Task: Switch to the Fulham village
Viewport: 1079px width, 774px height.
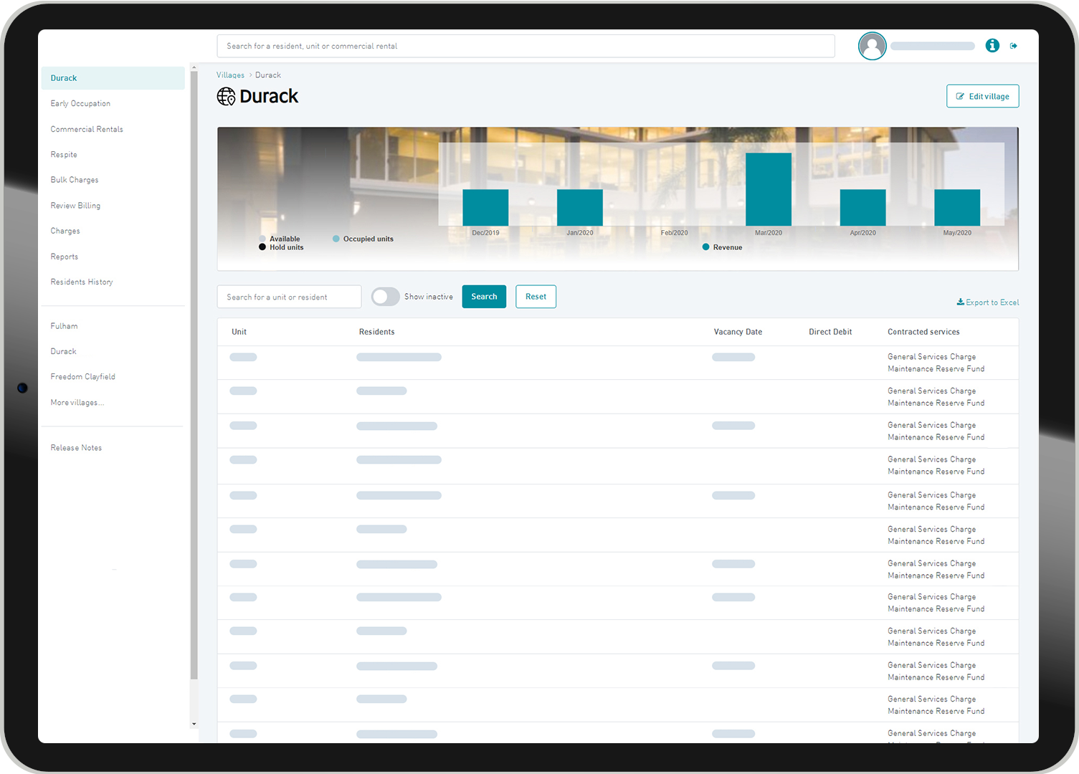Action: point(64,326)
